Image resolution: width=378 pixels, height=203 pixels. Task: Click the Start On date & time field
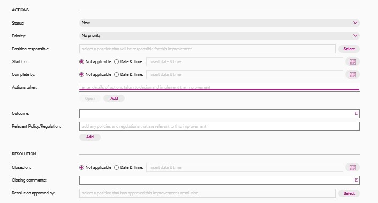point(245,62)
